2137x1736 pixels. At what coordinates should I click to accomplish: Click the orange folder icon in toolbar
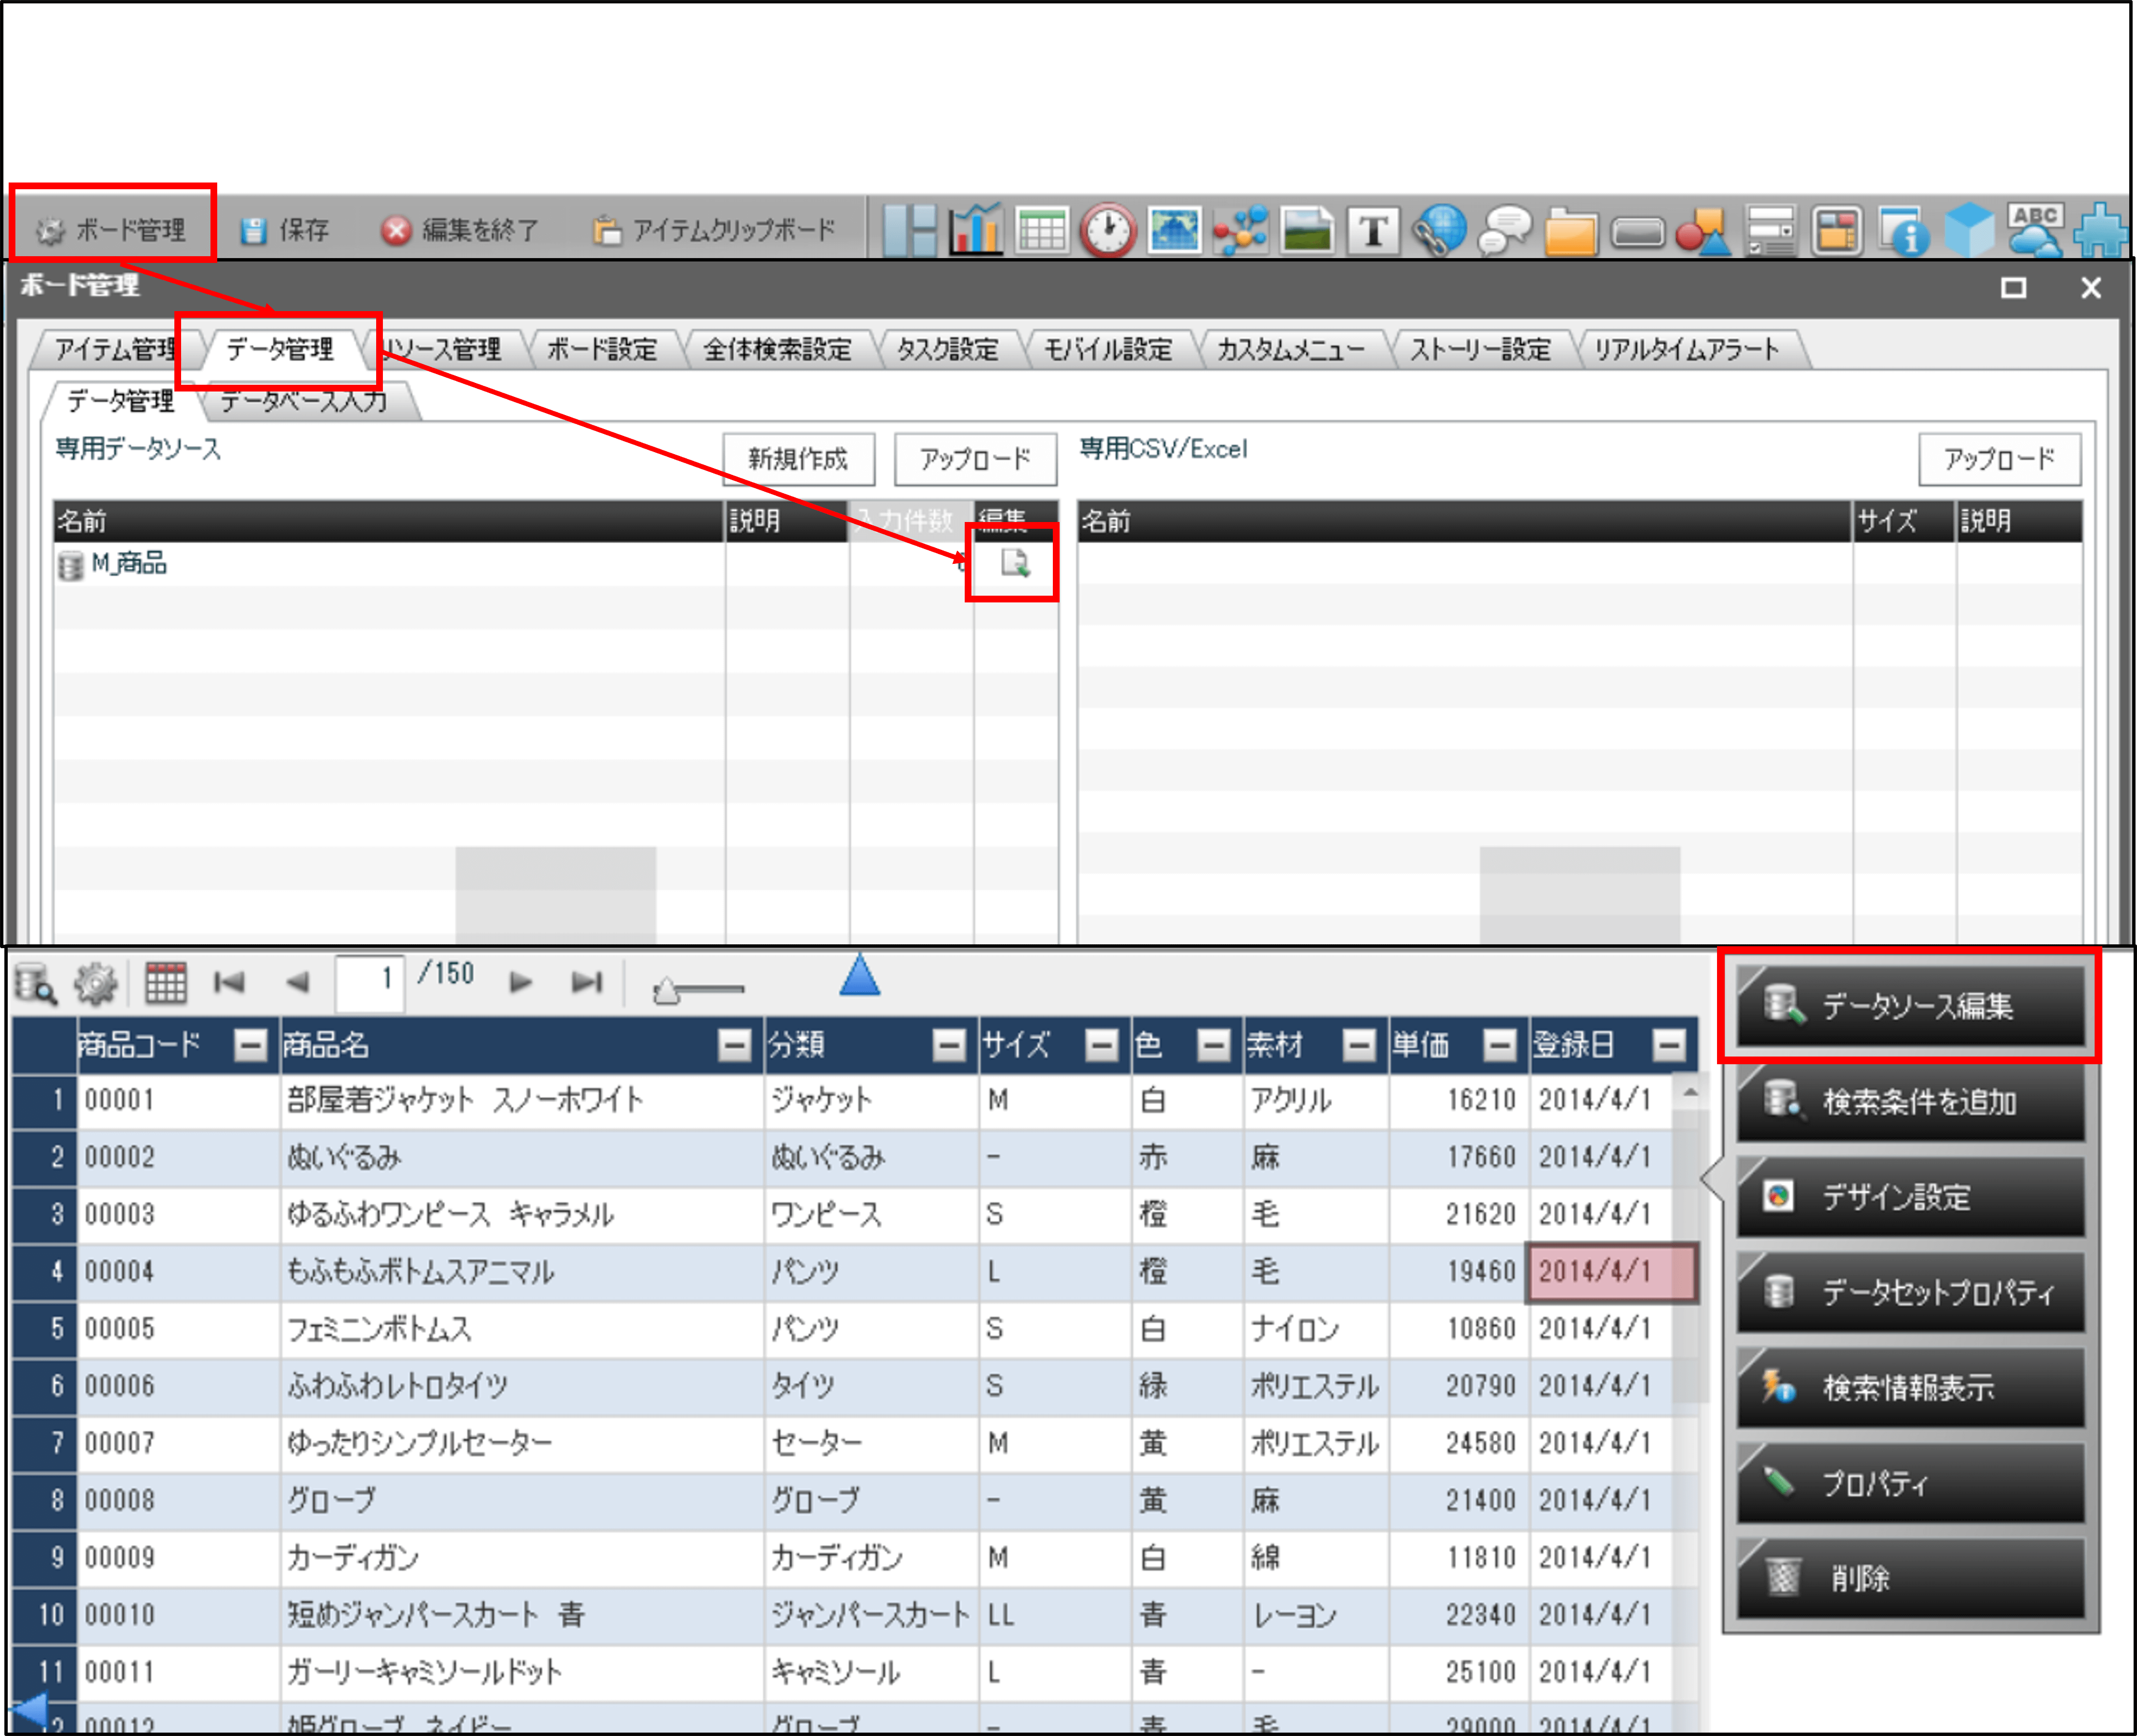pos(1571,232)
